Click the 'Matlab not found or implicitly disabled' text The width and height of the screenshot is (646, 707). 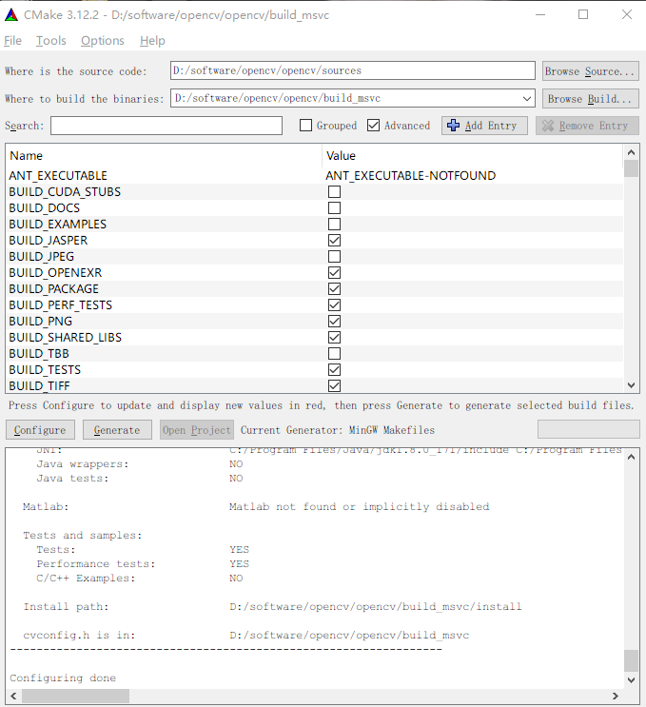[x=359, y=507]
